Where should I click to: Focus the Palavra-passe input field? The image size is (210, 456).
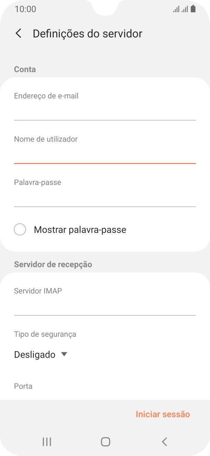pos(105,198)
